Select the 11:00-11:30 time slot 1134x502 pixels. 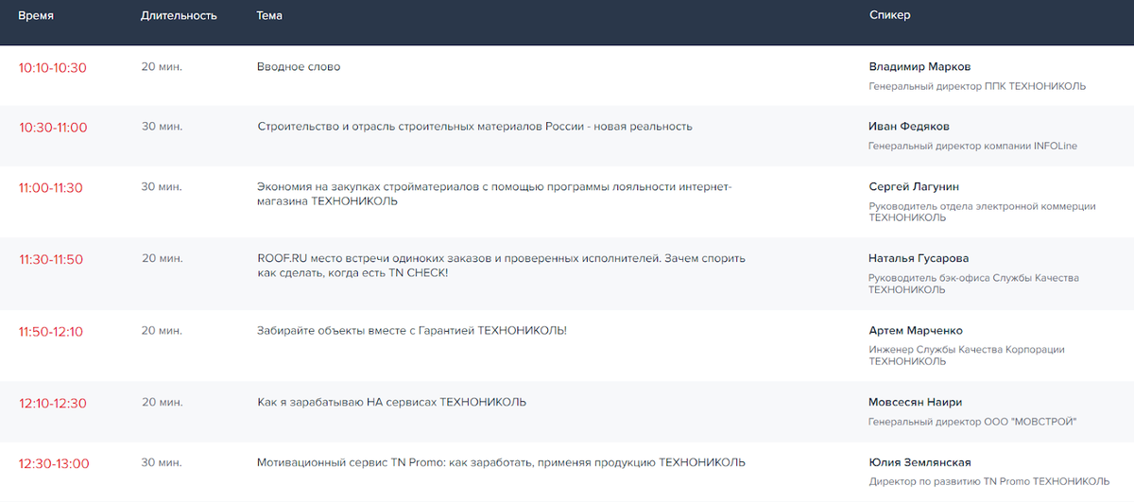pyautogui.click(x=51, y=187)
